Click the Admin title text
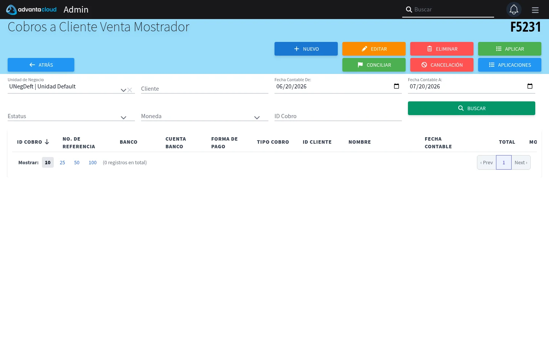Screen dimensions: 549x343 76,10
